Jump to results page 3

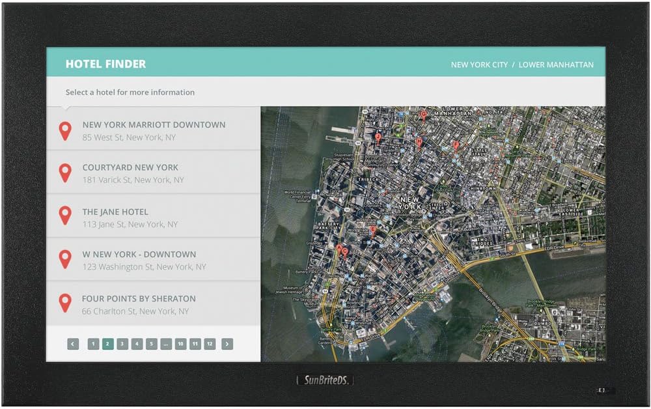[x=122, y=344]
